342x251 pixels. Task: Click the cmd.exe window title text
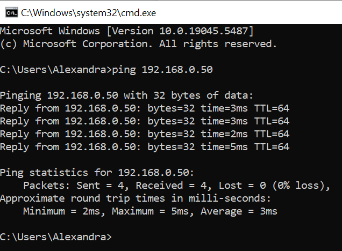(x=88, y=13)
